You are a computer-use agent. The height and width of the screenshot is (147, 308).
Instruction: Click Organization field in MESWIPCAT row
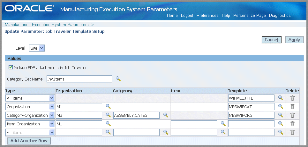point(79,107)
